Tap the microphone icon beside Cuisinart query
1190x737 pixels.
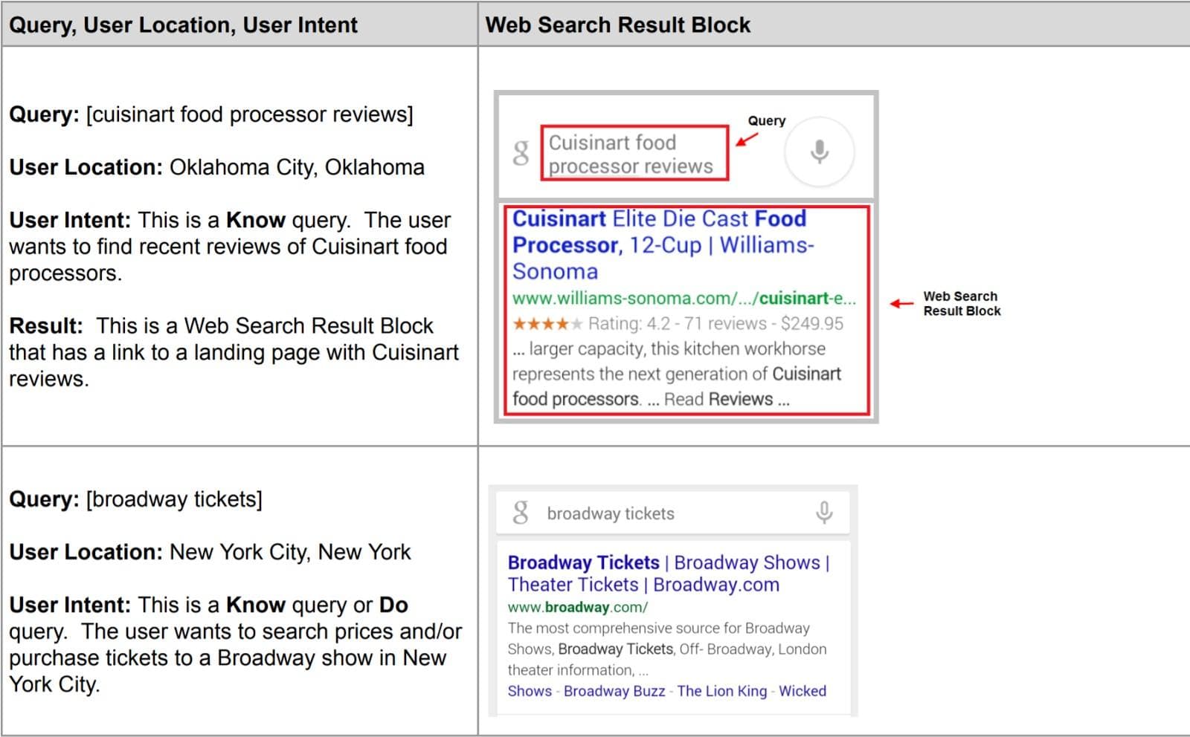[x=819, y=152]
